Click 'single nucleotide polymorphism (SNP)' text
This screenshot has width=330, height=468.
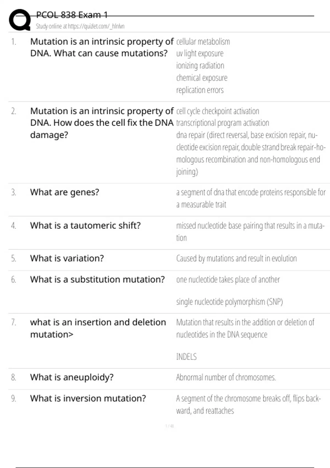(230, 302)
